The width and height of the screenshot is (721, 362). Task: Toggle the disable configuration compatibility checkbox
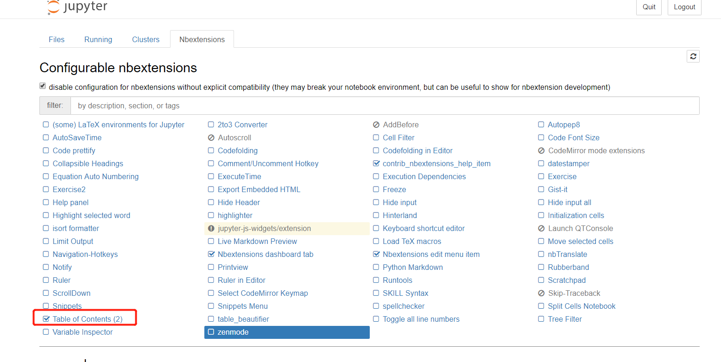tap(43, 86)
